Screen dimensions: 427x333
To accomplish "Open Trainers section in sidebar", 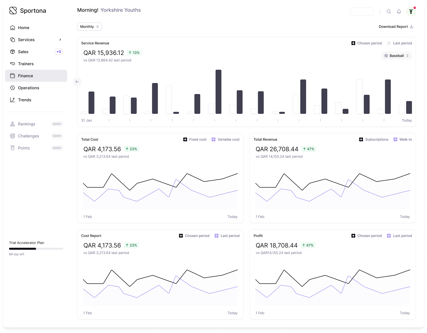I will (x=36, y=64).
